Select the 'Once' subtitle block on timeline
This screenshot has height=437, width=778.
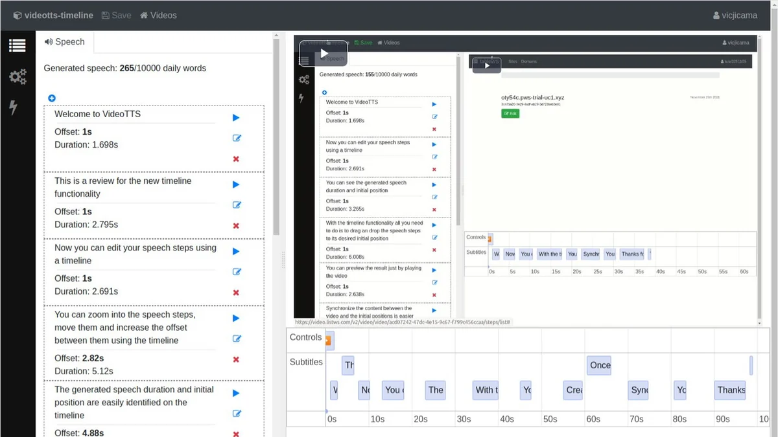(600, 365)
